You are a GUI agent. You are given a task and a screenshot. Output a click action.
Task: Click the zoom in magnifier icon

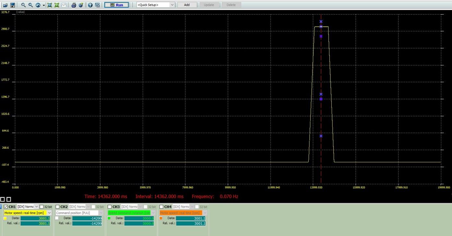coord(23,5)
